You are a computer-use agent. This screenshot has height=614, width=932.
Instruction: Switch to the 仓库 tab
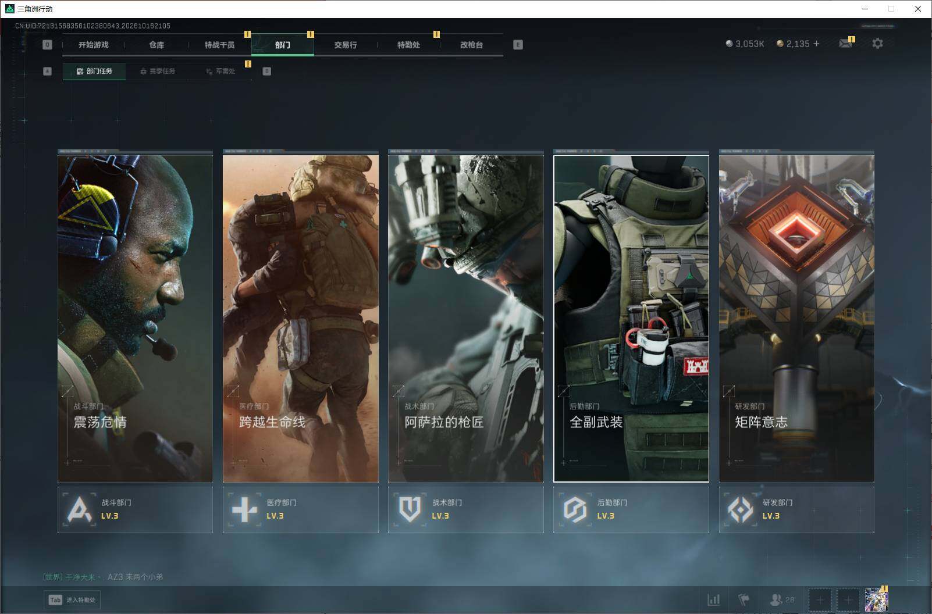point(156,45)
